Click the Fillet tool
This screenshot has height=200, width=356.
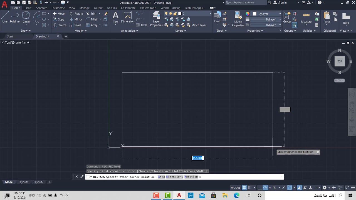pyautogui.click(x=92, y=19)
